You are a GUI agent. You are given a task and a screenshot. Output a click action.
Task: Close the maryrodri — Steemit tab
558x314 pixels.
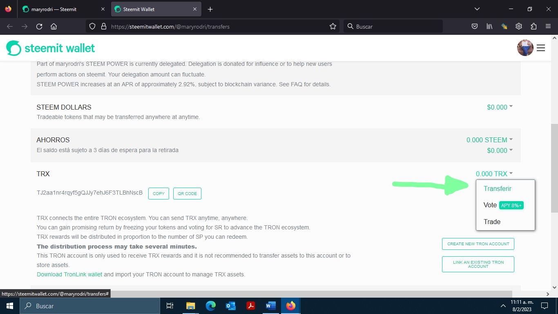coord(102,9)
